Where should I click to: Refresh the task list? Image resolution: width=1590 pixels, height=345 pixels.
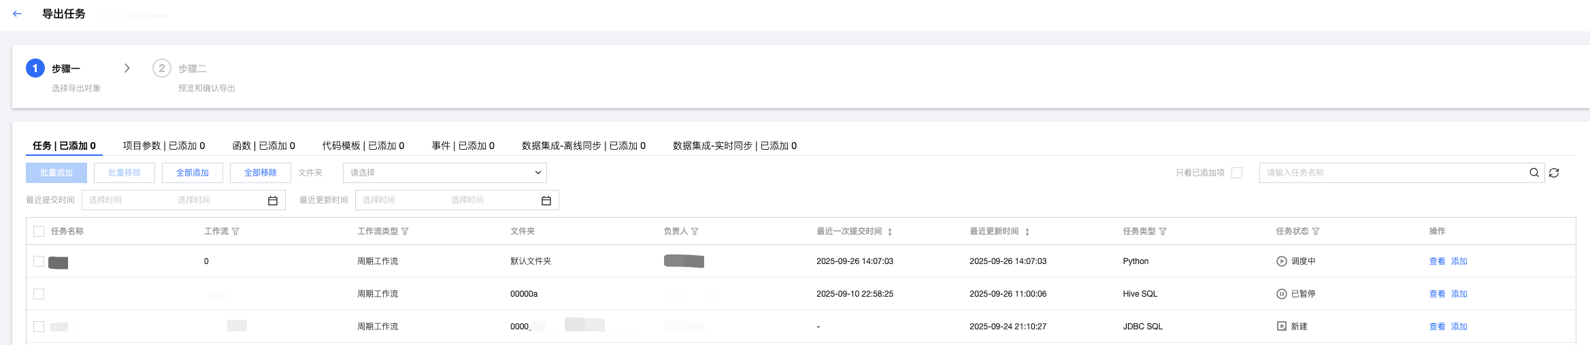(1554, 173)
